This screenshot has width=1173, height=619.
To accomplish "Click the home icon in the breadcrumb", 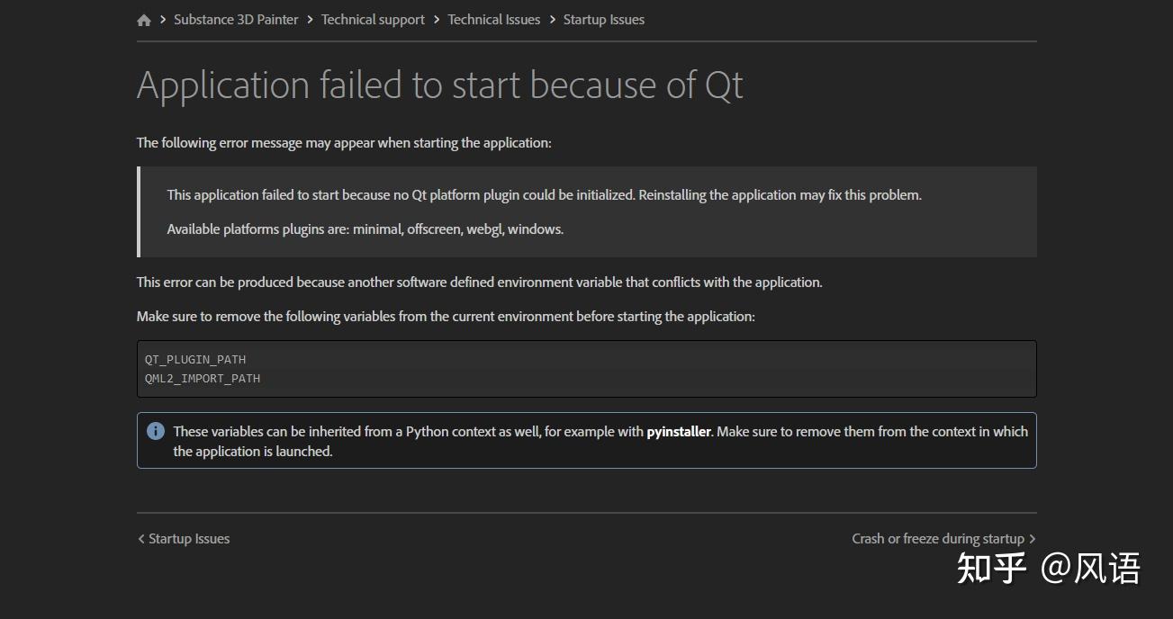I will [x=144, y=19].
